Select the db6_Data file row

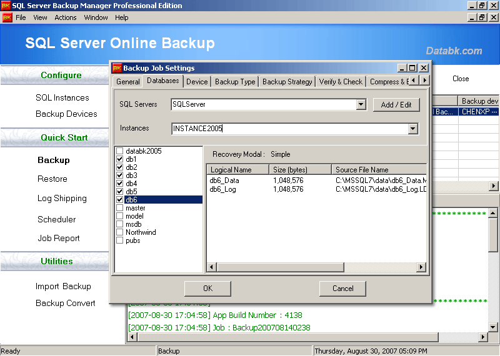pyautogui.click(x=317, y=180)
